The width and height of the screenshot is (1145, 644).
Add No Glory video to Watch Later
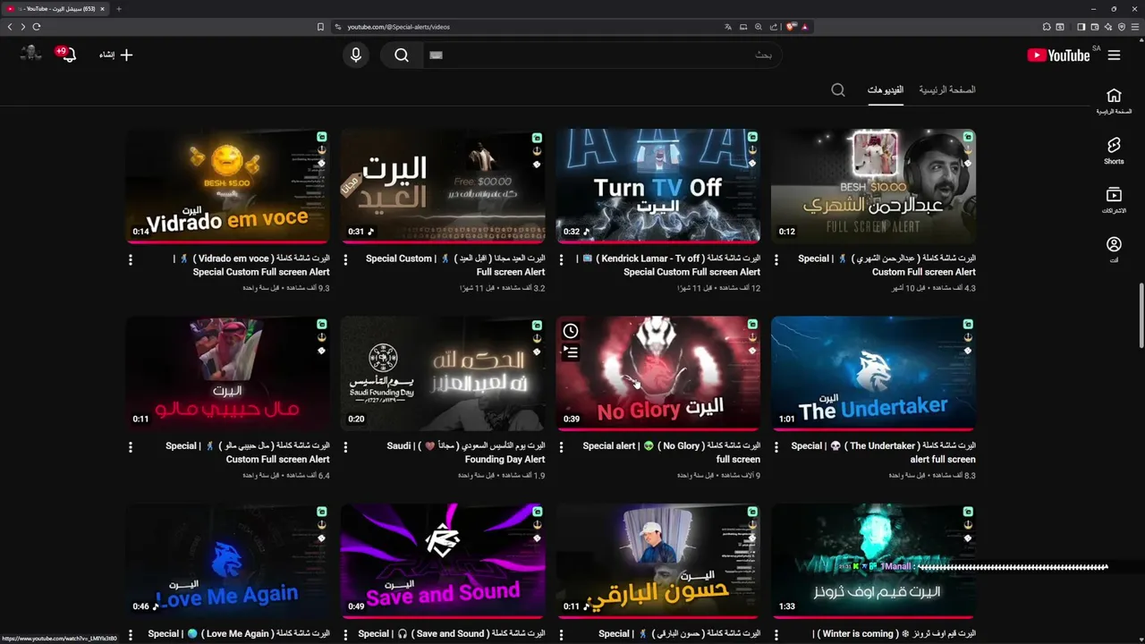pyautogui.click(x=571, y=331)
